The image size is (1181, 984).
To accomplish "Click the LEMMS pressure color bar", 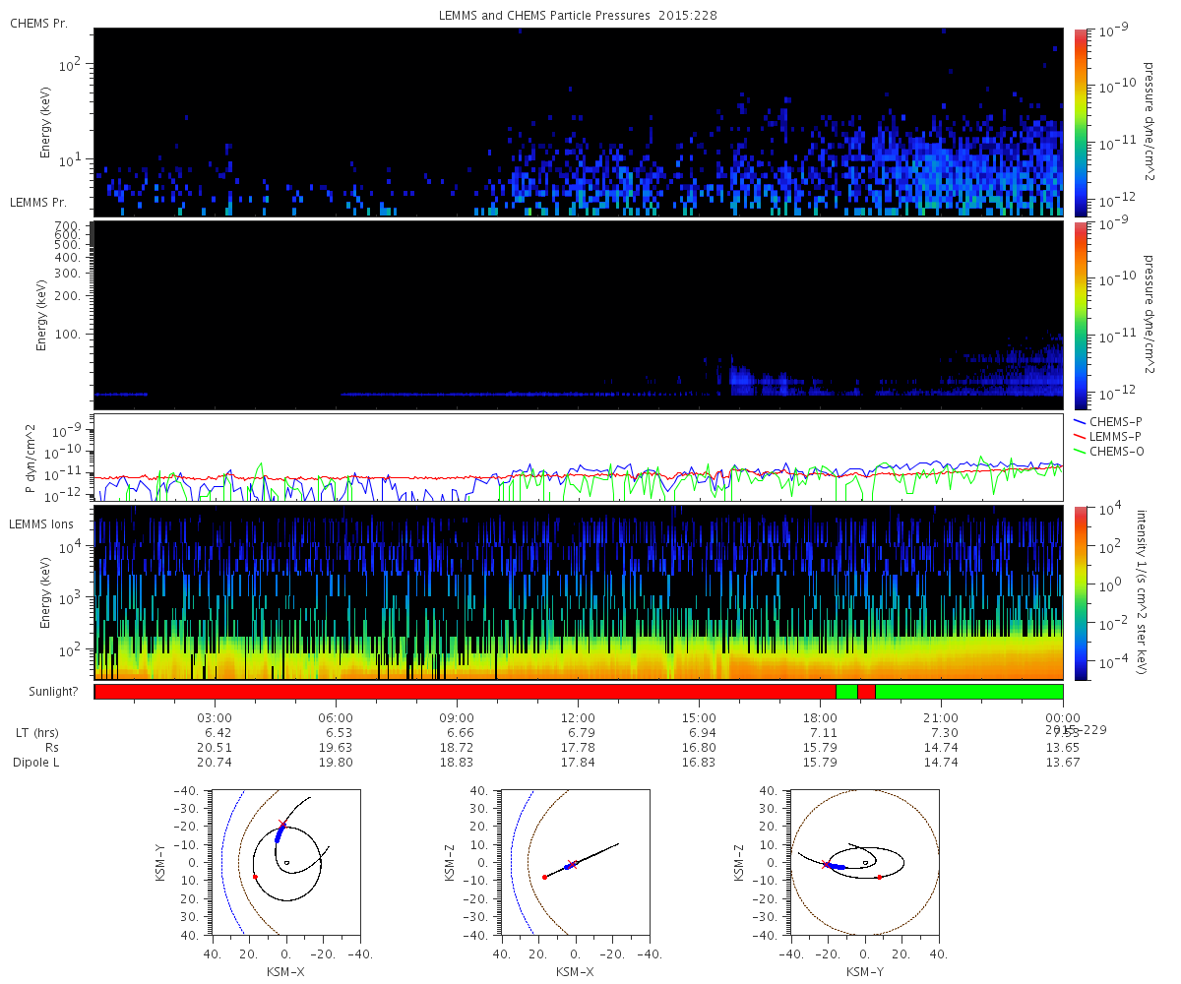I will pos(1080,315).
